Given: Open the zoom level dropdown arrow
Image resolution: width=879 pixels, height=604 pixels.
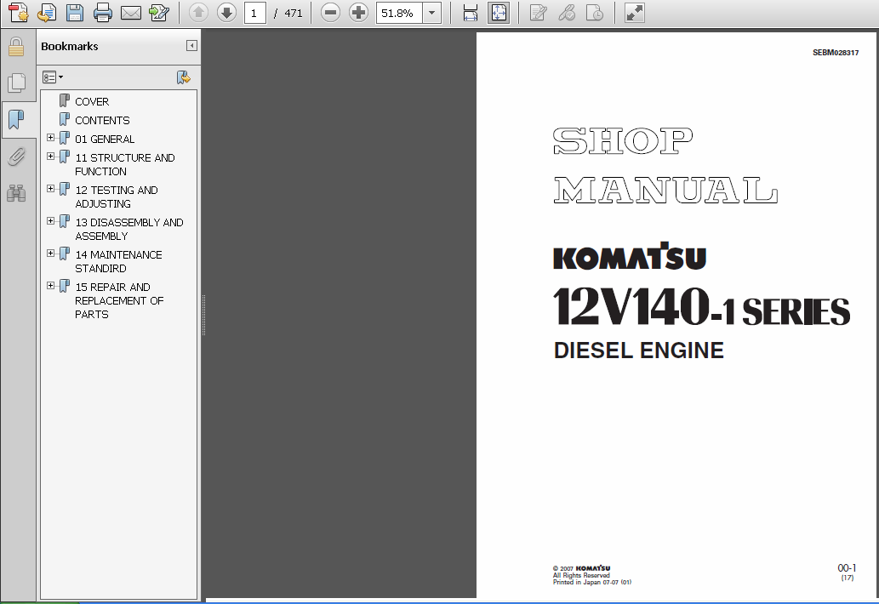Looking at the screenshot, I should [x=431, y=13].
